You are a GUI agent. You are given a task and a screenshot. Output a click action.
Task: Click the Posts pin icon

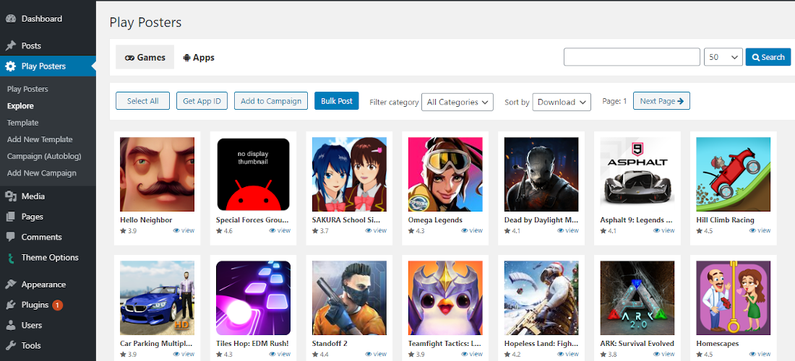coord(10,45)
